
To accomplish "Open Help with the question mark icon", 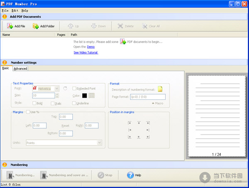I will click(x=130, y=175).
